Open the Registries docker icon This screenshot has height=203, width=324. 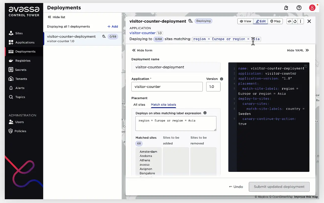pos(11,61)
